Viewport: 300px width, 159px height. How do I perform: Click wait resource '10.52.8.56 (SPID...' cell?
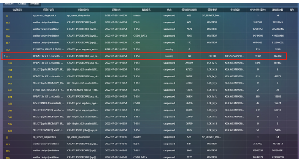[234, 56]
